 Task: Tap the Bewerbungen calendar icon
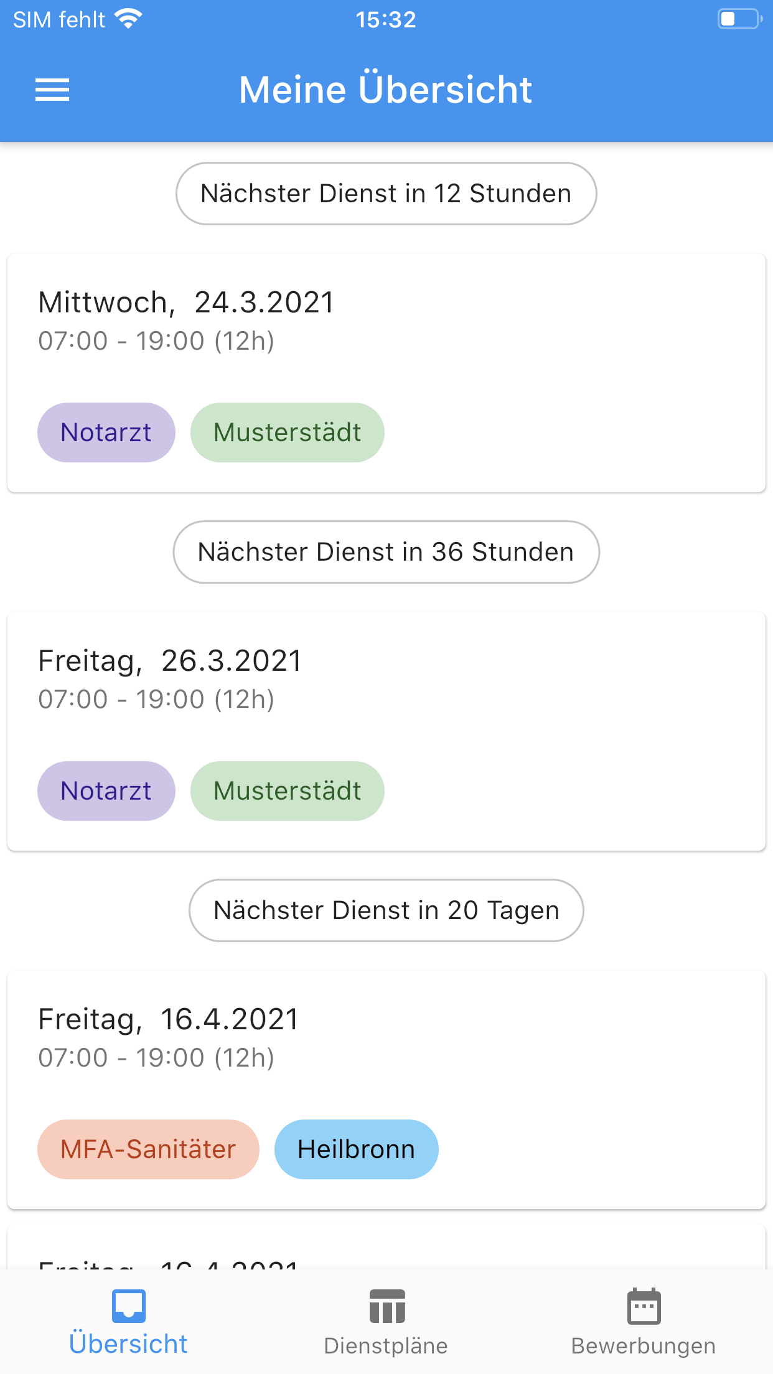tap(644, 1306)
